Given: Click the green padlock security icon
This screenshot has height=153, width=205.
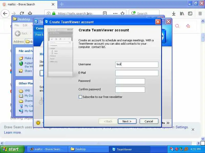Looking at the screenshot, I should (54, 14).
